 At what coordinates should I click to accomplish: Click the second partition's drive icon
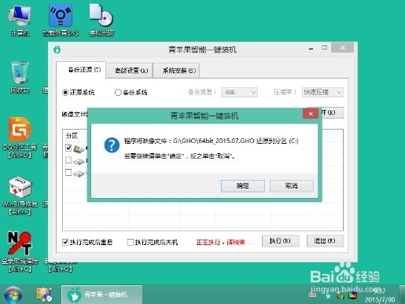pyautogui.click(x=79, y=161)
